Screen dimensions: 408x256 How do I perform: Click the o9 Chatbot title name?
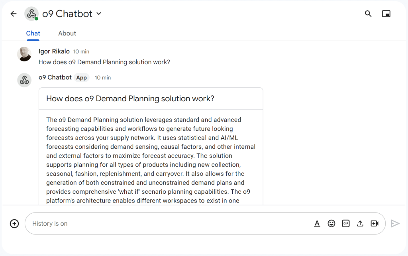pyautogui.click(x=67, y=14)
